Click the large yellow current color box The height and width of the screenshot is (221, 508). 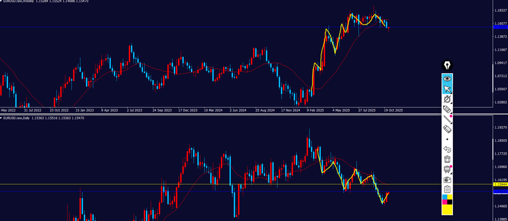[447, 209]
